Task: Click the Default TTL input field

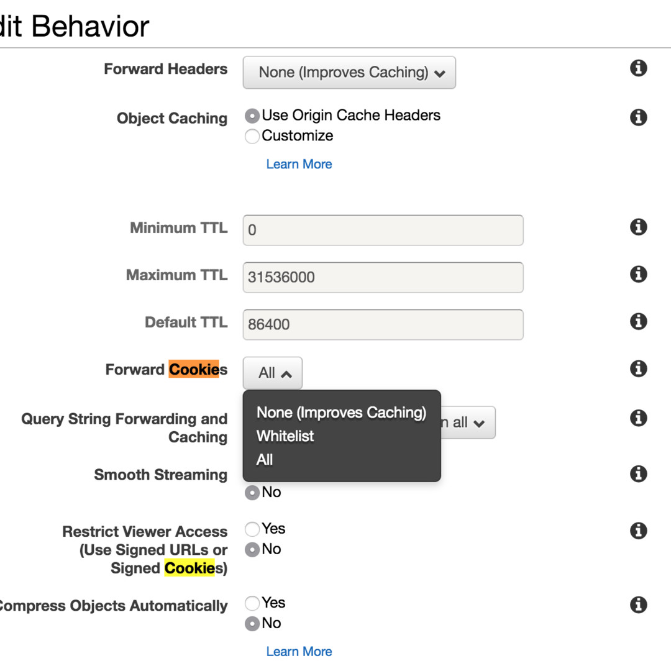Action: (x=383, y=325)
